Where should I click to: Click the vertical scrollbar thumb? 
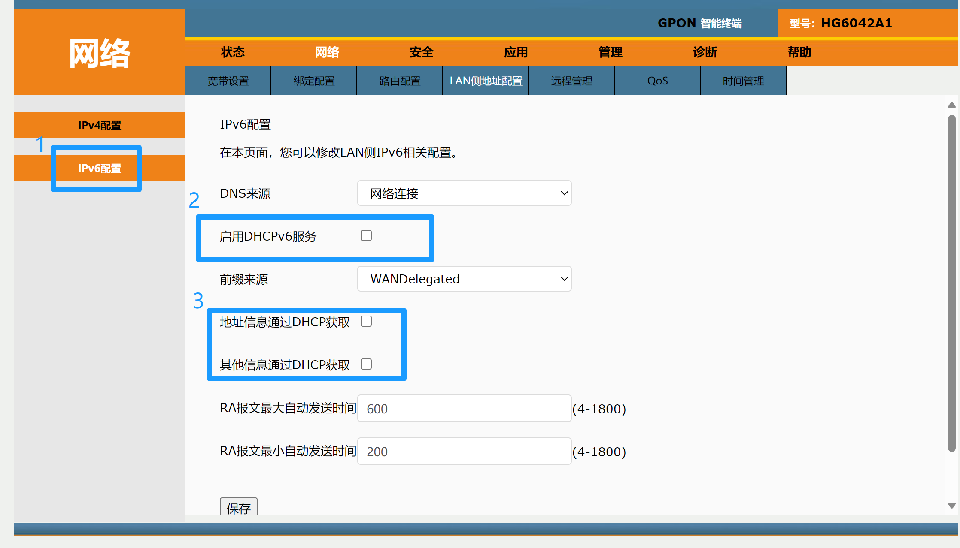[x=951, y=283]
